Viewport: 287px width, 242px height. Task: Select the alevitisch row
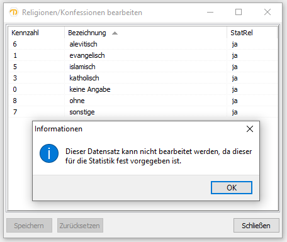click(x=143, y=44)
